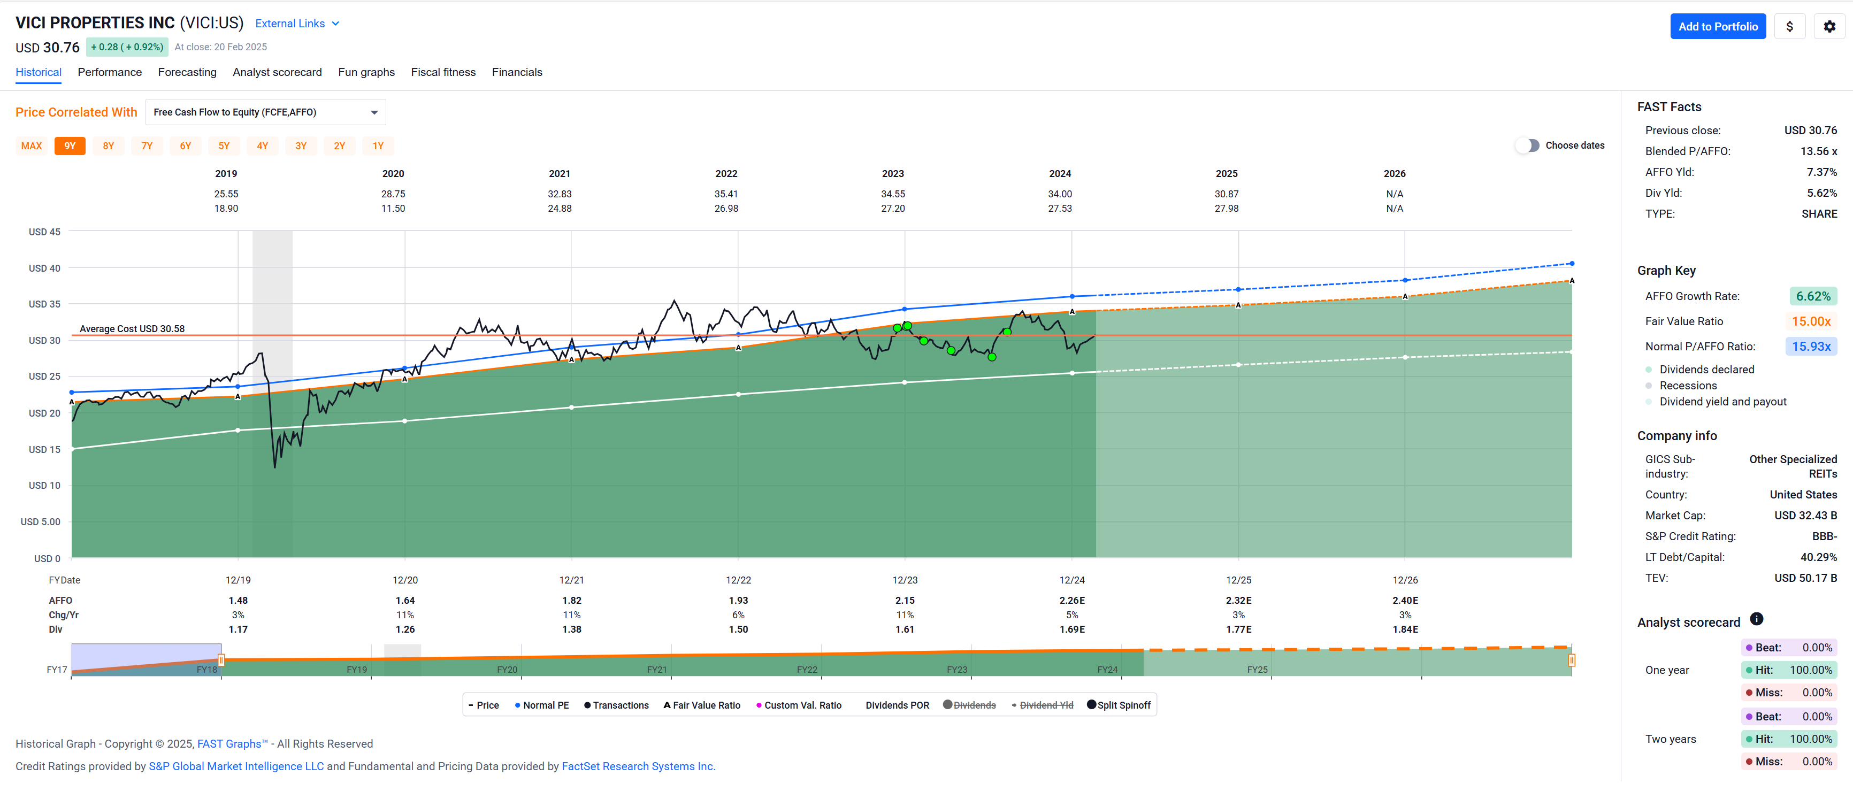
Task: Enable the Dividend Yld legend item
Action: click(1042, 705)
